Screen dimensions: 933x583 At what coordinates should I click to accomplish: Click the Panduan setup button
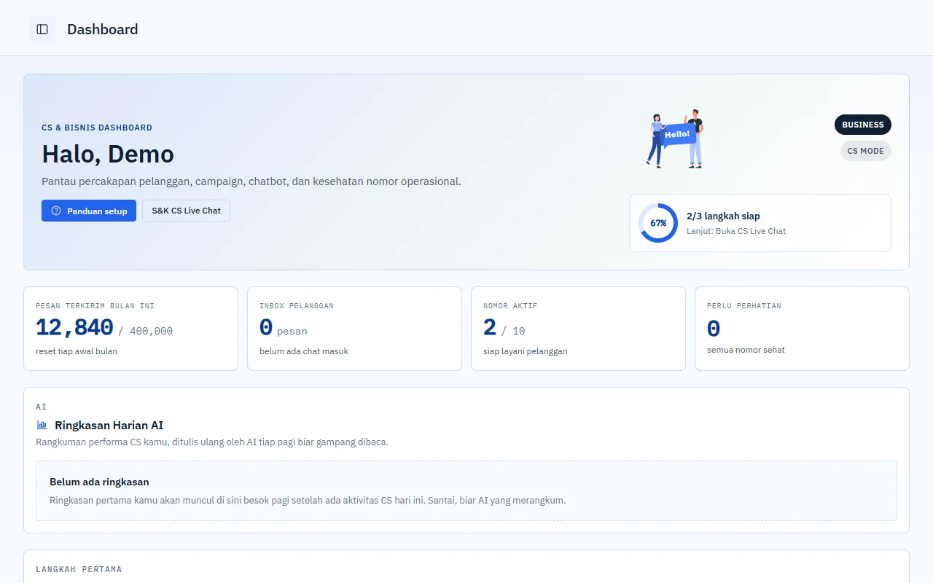click(89, 211)
